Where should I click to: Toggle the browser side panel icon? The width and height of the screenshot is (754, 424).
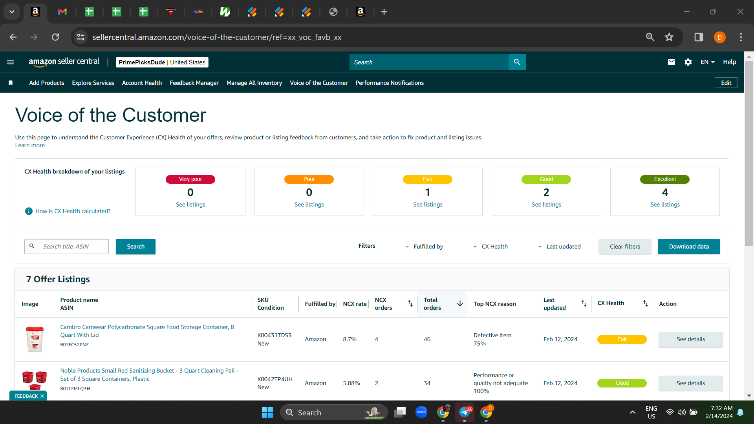pos(699,37)
